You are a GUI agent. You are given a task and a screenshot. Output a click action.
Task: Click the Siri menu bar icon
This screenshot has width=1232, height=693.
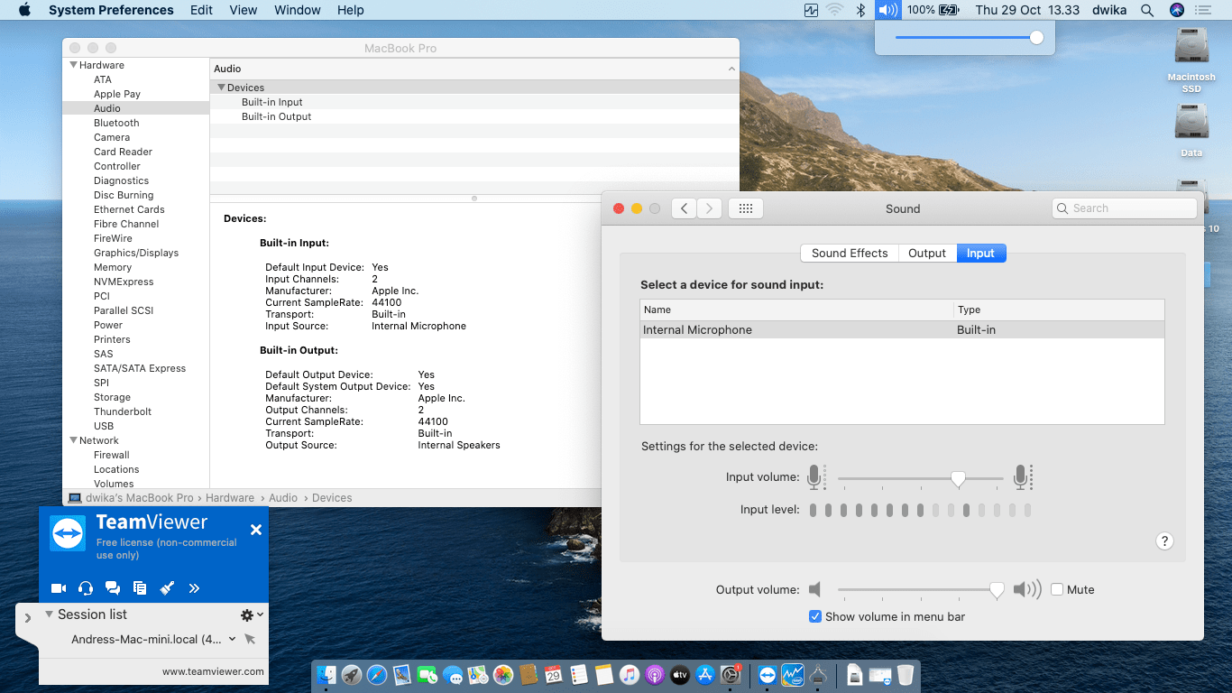pos(1176,10)
